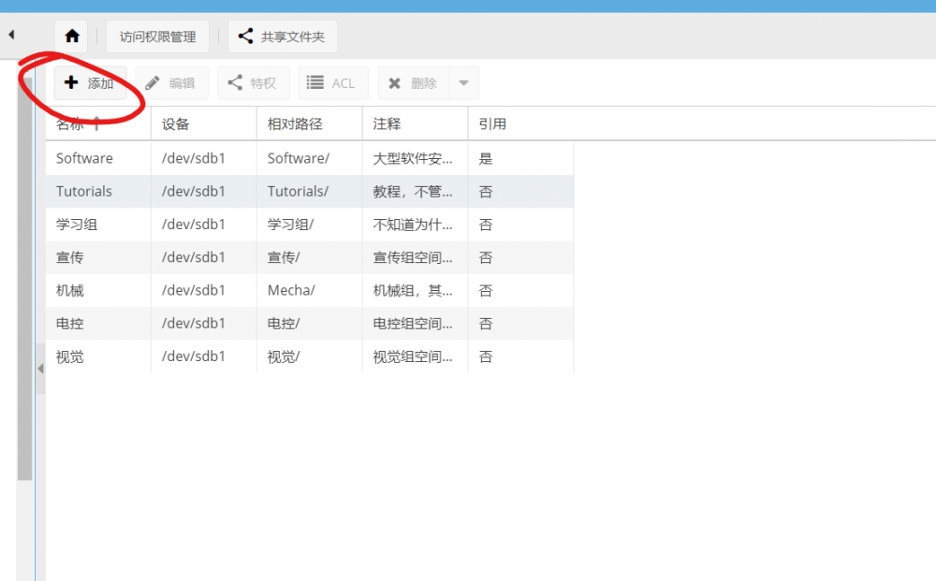Click the left sidebar vertical scrollbar

pyautogui.click(x=25, y=281)
